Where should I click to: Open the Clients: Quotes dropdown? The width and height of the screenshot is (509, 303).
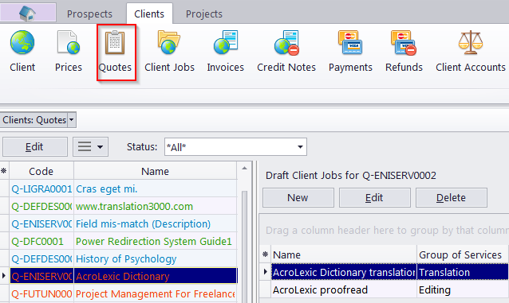[x=72, y=120]
